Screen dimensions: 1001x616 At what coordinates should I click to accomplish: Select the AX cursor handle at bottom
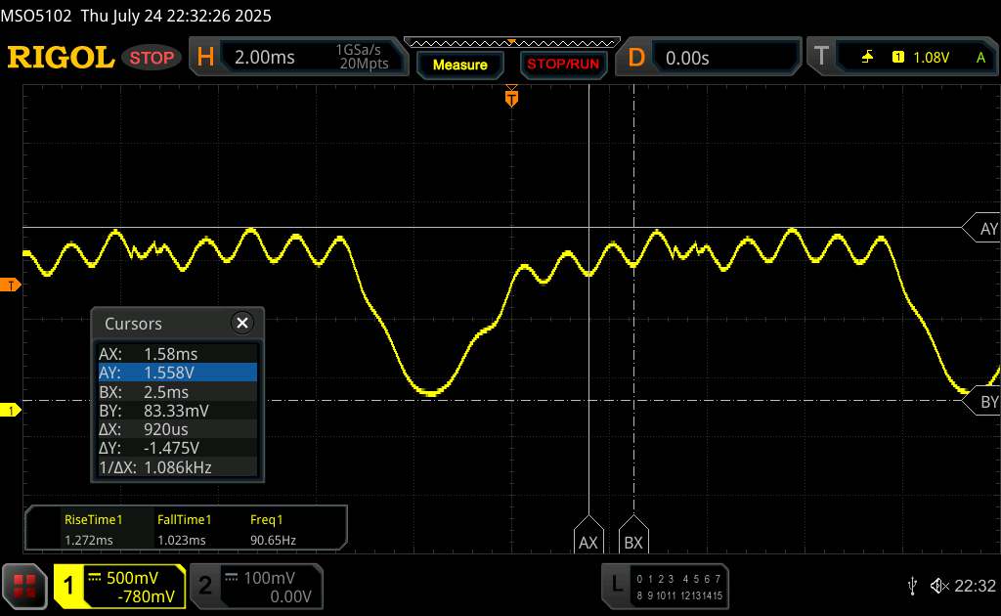click(x=588, y=542)
